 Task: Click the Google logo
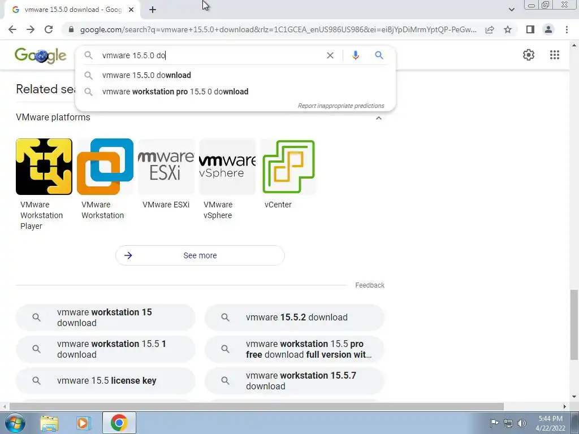[41, 55]
